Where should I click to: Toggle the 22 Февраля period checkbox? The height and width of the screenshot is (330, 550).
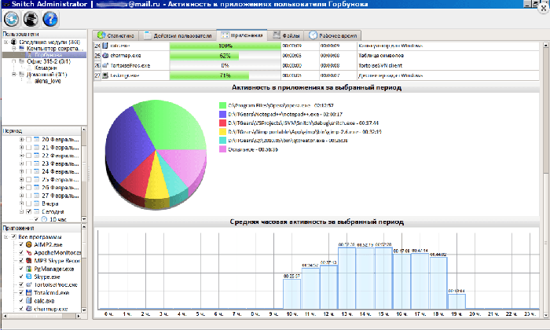point(29,156)
